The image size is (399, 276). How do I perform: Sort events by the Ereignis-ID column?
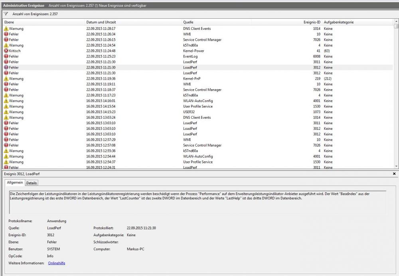(312, 22)
